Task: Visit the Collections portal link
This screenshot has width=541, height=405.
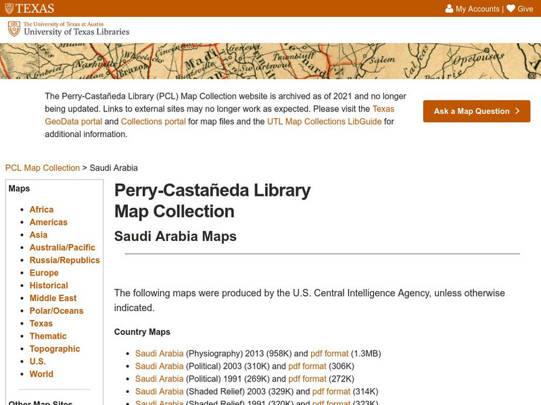Action: 154,122
